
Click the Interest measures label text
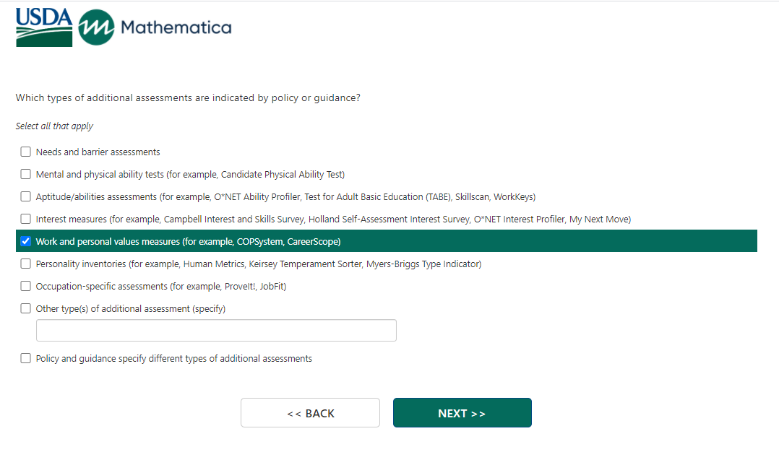point(333,220)
